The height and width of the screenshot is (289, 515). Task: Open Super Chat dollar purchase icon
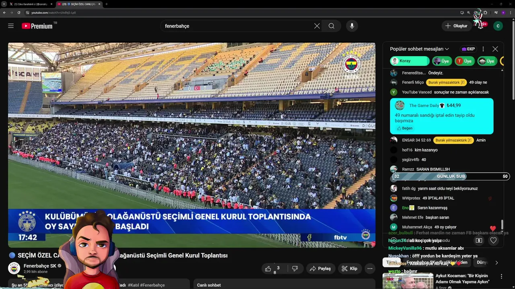click(x=479, y=240)
